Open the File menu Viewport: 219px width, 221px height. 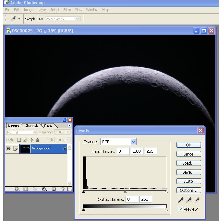[x=7, y=10]
